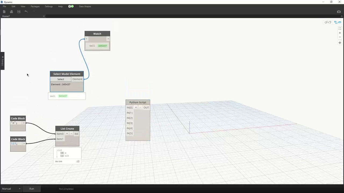Screen dimensions: 344x193
Task: Remove an input from Python Script node
Action: (140, 107)
